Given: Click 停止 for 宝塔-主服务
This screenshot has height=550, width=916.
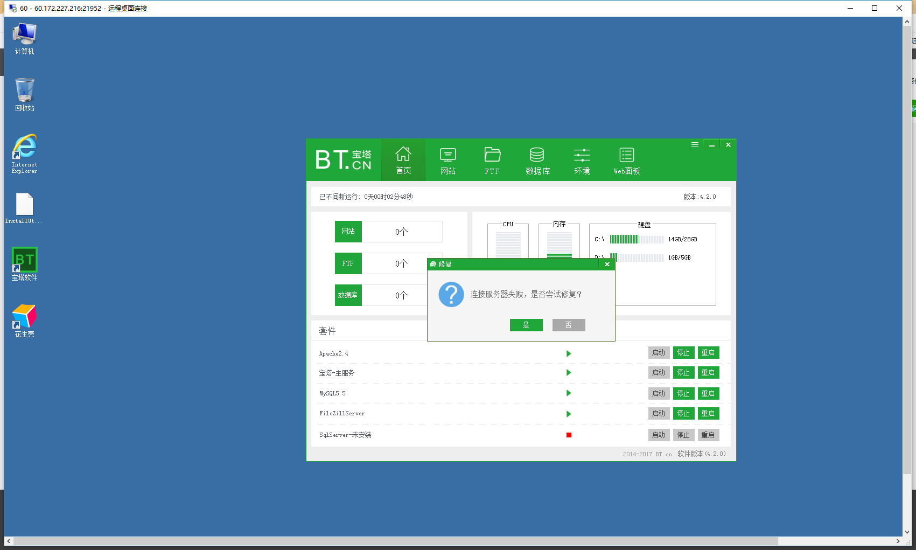Looking at the screenshot, I should [683, 373].
